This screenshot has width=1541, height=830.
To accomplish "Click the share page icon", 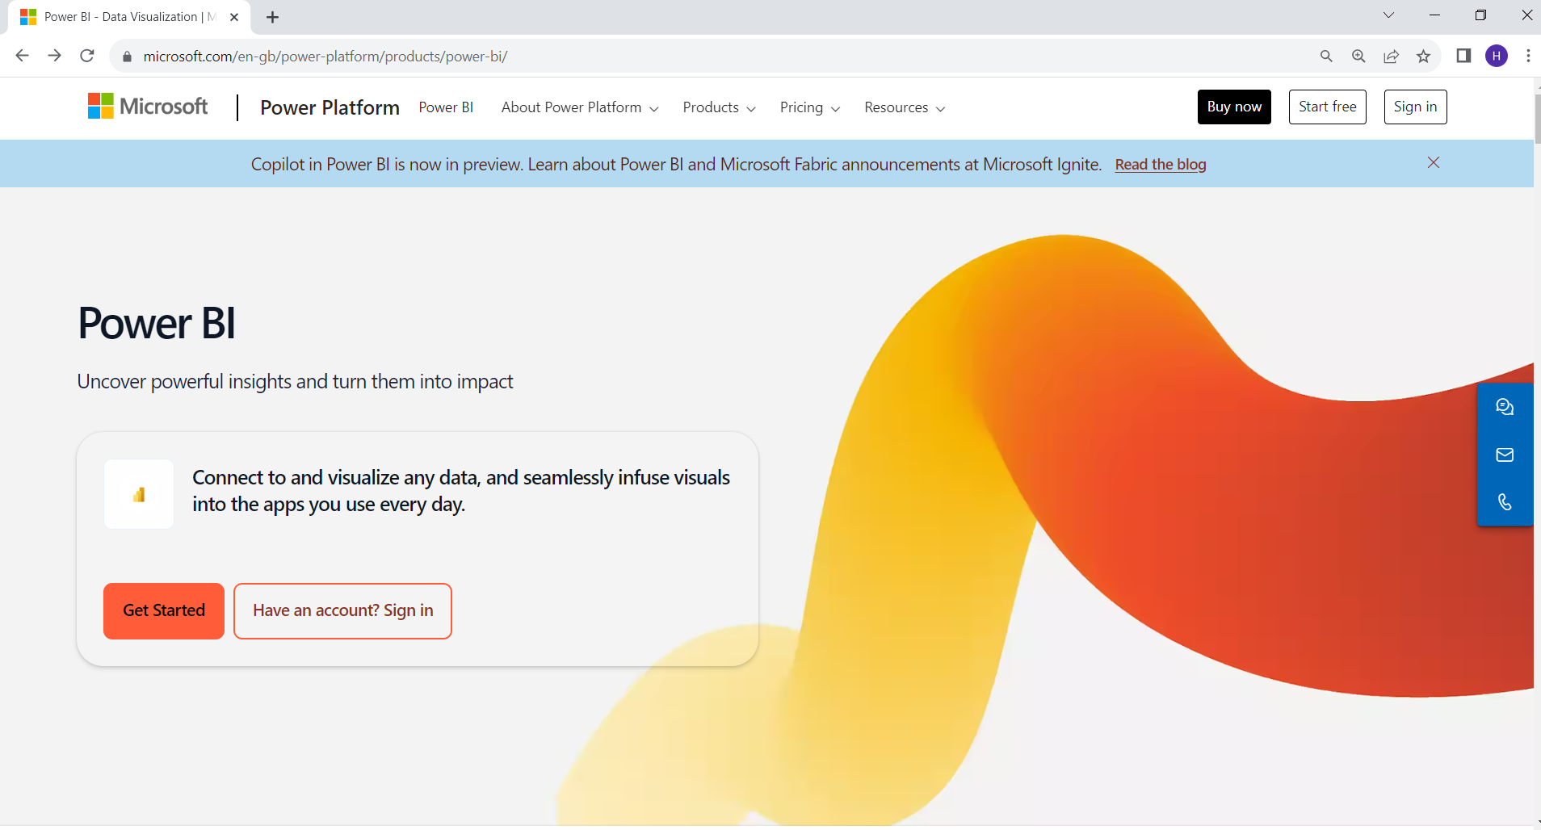I will [1391, 56].
